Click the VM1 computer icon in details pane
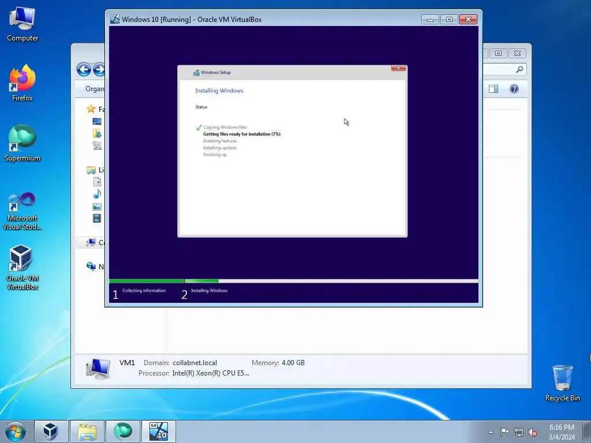 pos(98,367)
